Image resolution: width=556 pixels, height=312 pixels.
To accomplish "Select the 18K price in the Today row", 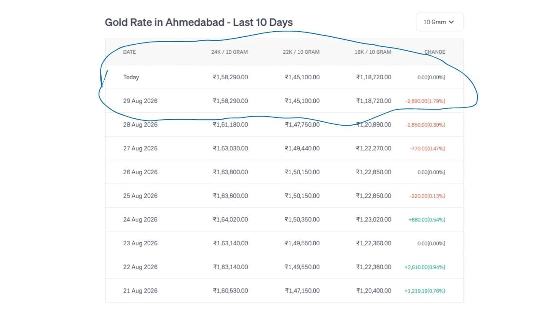I will pos(374,77).
